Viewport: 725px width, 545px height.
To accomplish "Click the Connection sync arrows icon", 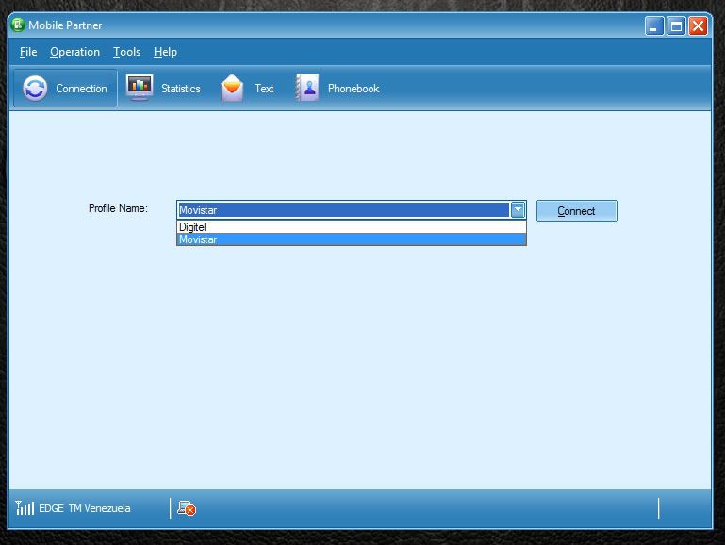I will click(35, 89).
